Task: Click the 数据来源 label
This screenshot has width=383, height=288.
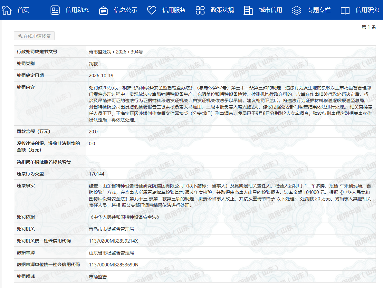Action: [26, 253]
